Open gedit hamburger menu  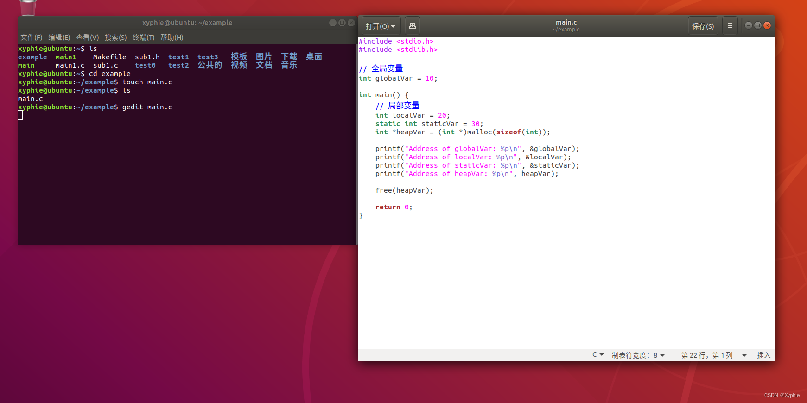pyautogui.click(x=730, y=26)
